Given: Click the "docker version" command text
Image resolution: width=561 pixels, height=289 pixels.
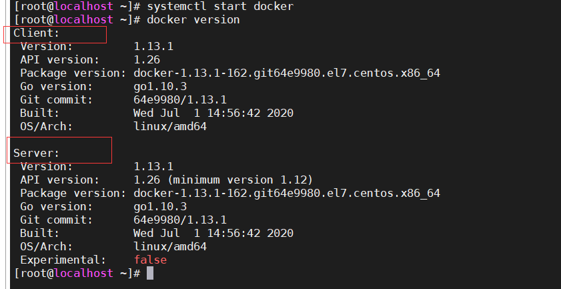Looking at the screenshot, I should pyautogui.click(x=193, y=19).
